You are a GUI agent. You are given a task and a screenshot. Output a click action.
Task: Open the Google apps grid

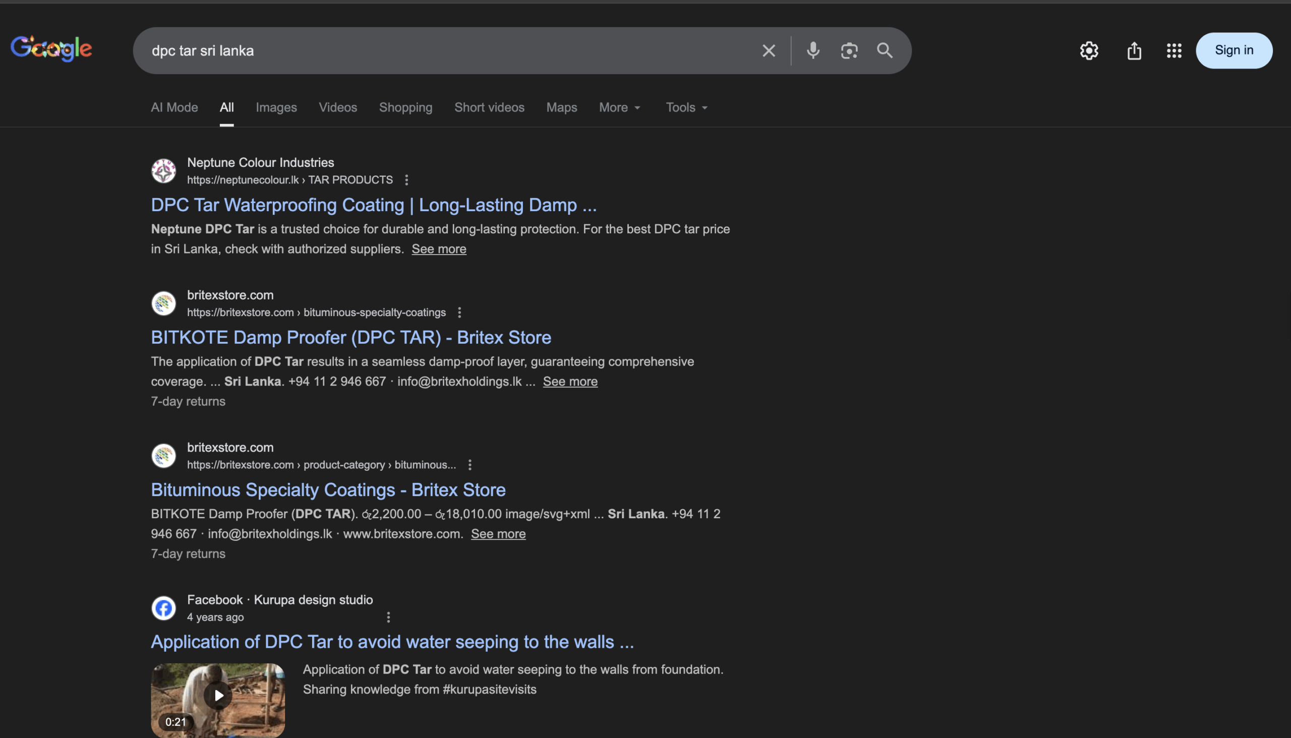point(1174,50)
